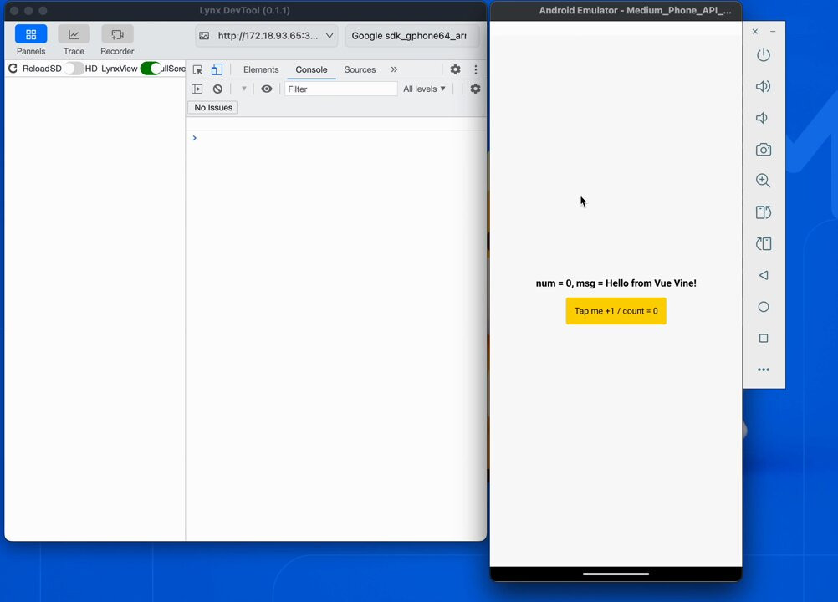Click the emulator power button
The width and height of the screenshot is (838, 602).
[x=764, y=55]
